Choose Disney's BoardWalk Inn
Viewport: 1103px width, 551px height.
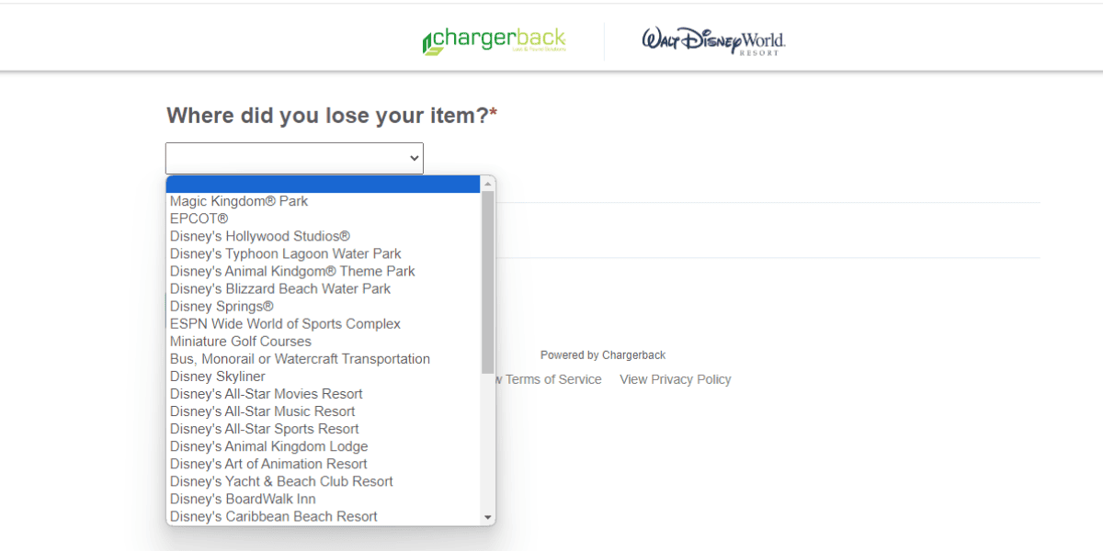point(324,499)
